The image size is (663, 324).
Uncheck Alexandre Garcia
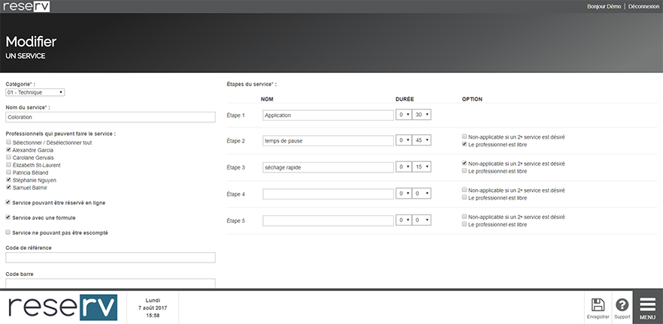pyautogui.click(x=8, y=150)
